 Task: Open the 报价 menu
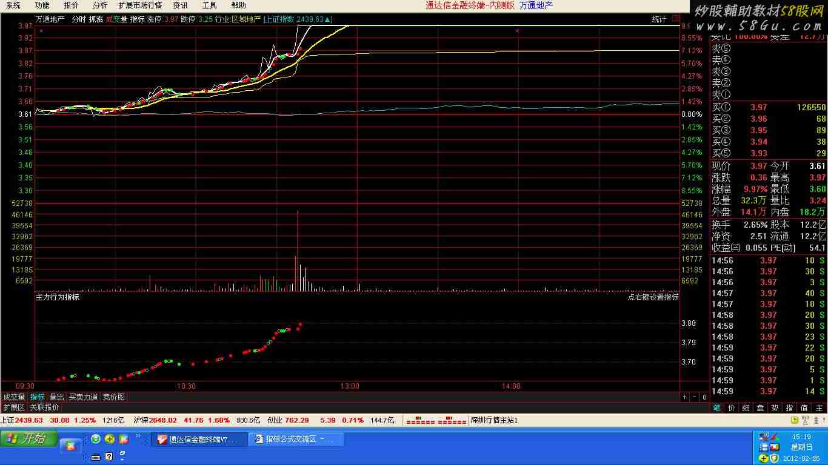(x=71, y=5)
